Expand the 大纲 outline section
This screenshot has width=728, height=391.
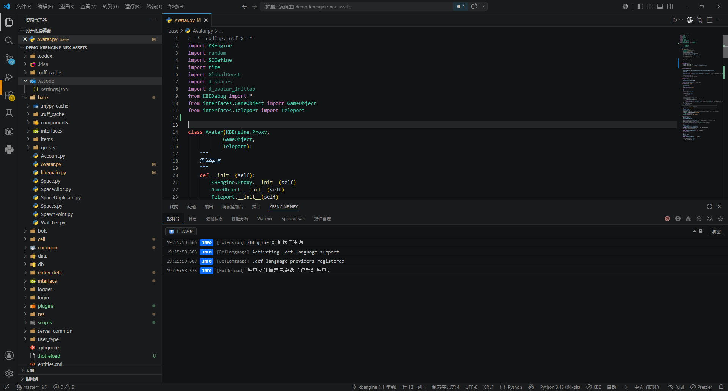(x=90, y=371)
